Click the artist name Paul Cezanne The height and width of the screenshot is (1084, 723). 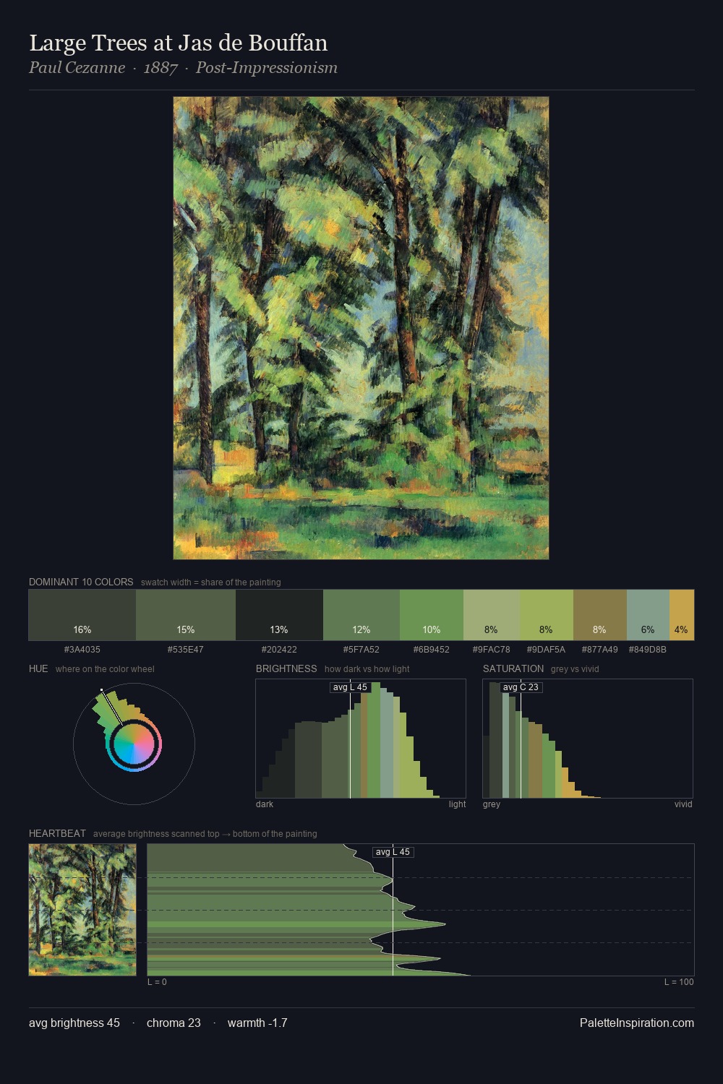pos(77,68)
